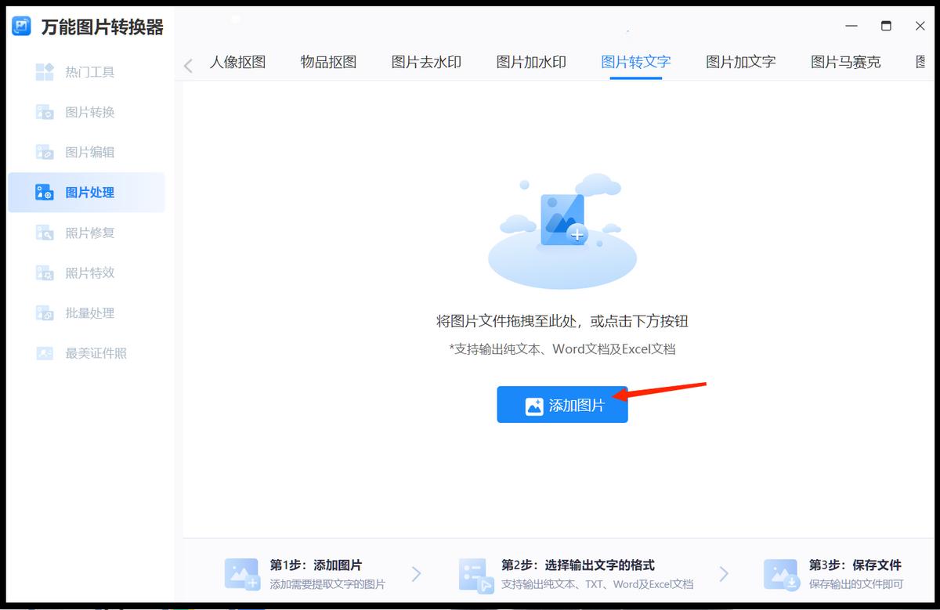The width and height of the screenshot is (940, 610).
Task: Switch to the 图片加水印 tab
Action: [530, 62]
